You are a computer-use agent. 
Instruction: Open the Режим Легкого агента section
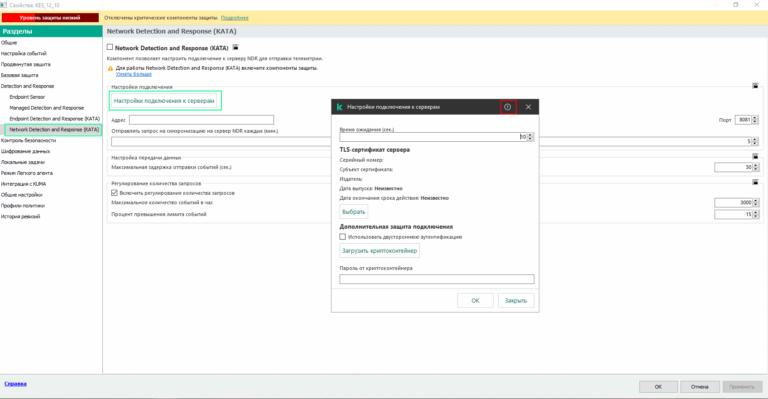[27, 173]
